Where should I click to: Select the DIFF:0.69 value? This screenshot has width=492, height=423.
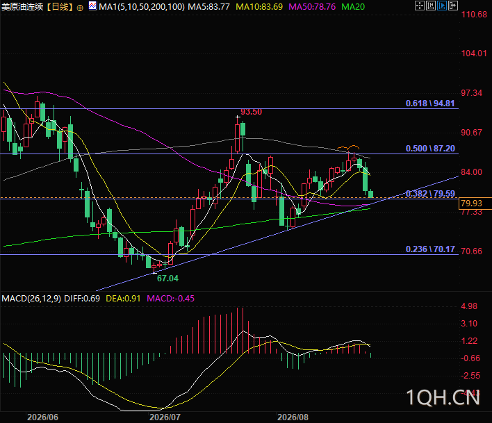point(82,298)
